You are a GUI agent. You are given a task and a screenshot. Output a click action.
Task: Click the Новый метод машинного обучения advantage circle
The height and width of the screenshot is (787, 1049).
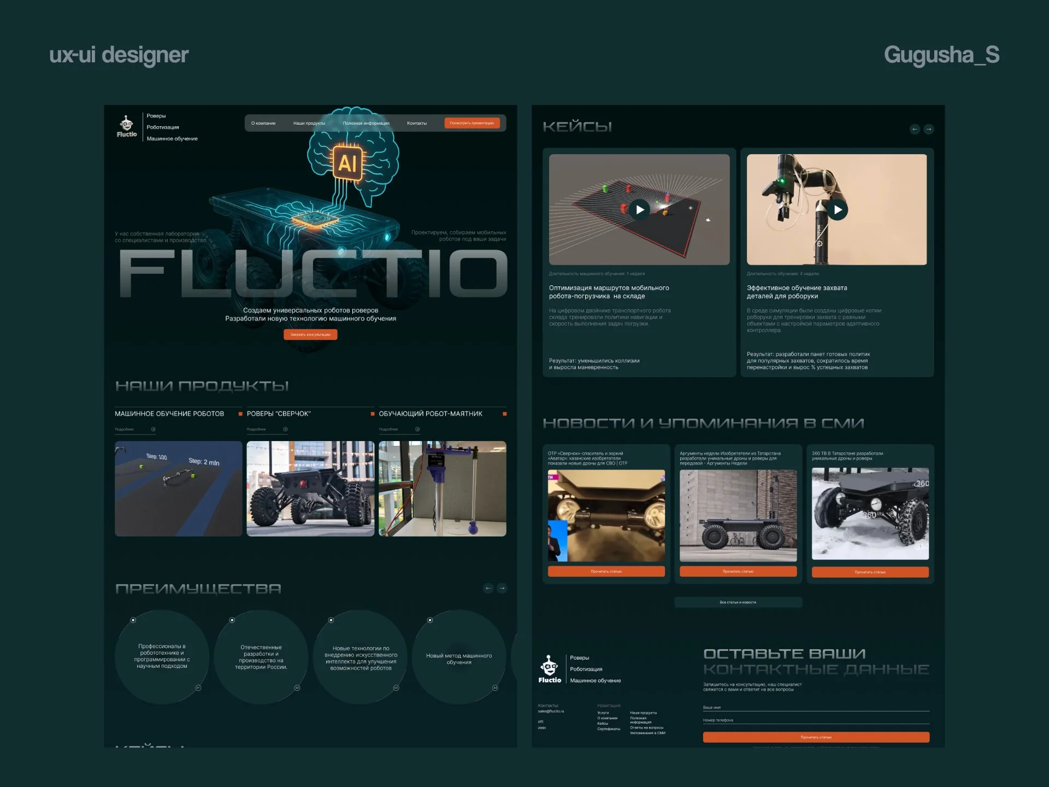tap(459, 656)
